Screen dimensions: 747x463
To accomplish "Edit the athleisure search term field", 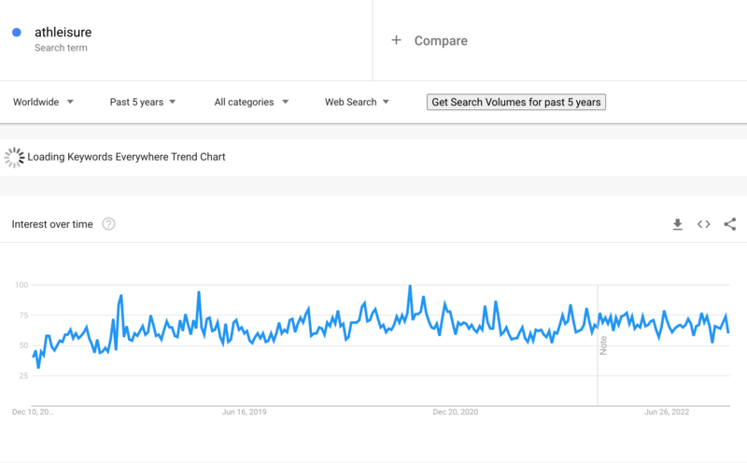I will (63, 33).
